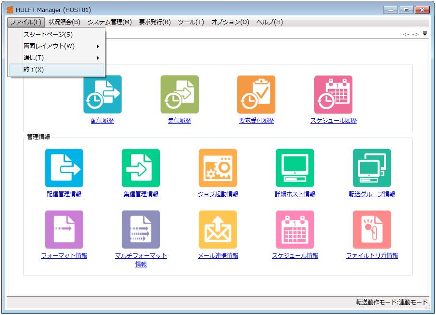Click the 詳細ホスト情報 computer icon
This screenshot has height=315, width=436.
[295, 168]
